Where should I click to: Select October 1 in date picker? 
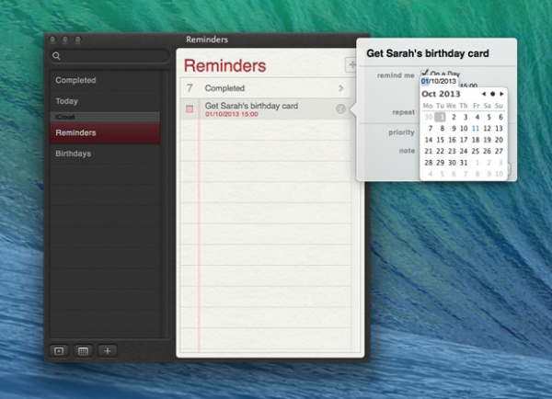pos(440,117)
